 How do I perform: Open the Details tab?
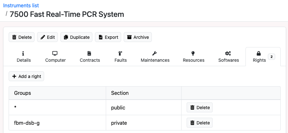(24, 57)
